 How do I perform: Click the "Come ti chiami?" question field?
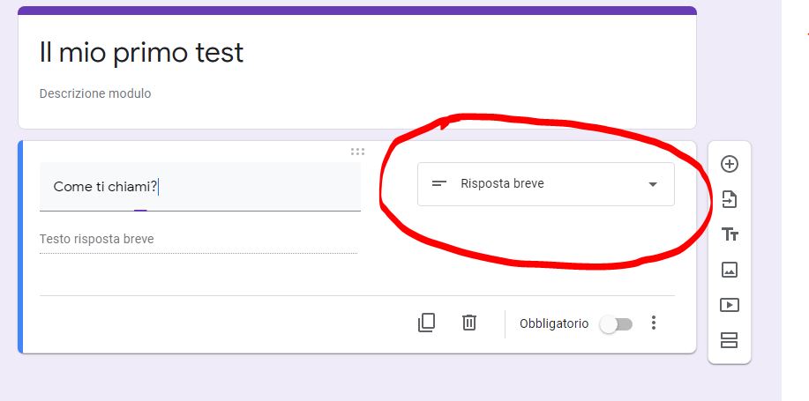click(199, 187)
